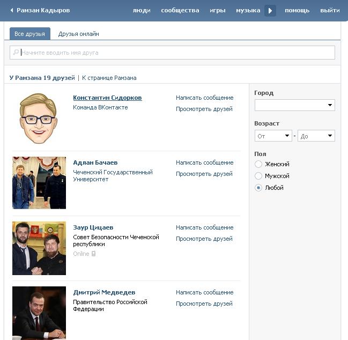Open the сообщества menu item

(x=180, y=10)
